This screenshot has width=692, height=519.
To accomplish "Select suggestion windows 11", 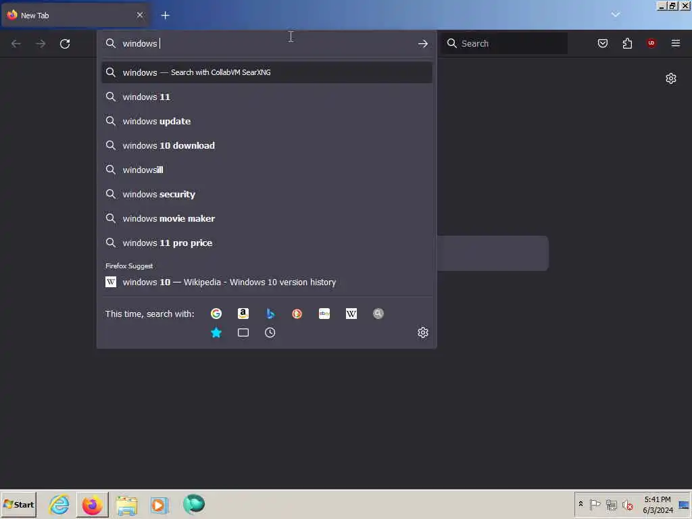I will (266, 97).
